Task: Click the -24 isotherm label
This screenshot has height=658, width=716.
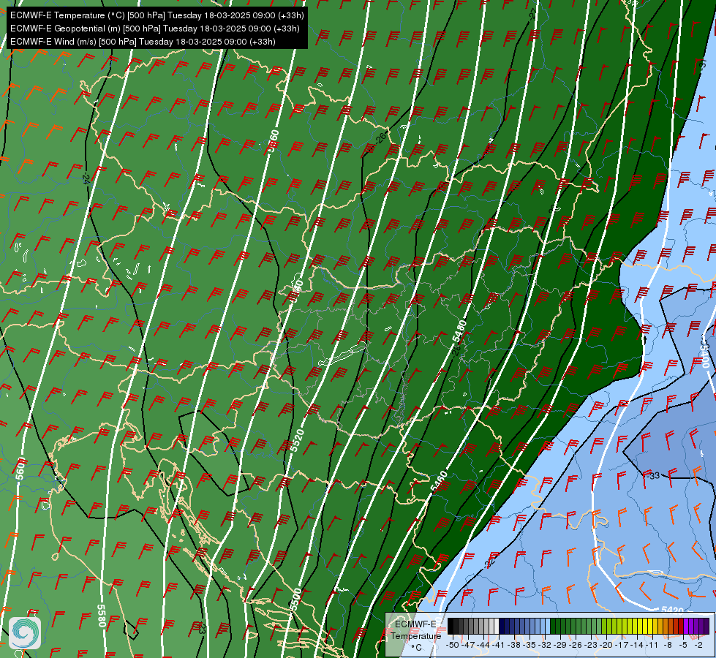Action: [86, 179]
